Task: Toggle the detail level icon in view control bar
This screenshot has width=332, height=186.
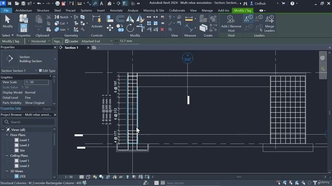Action: click(81, 177)
